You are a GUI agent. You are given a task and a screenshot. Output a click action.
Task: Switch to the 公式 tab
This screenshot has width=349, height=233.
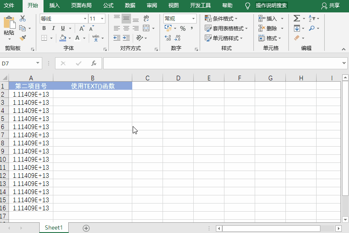(x=108, y=6)
